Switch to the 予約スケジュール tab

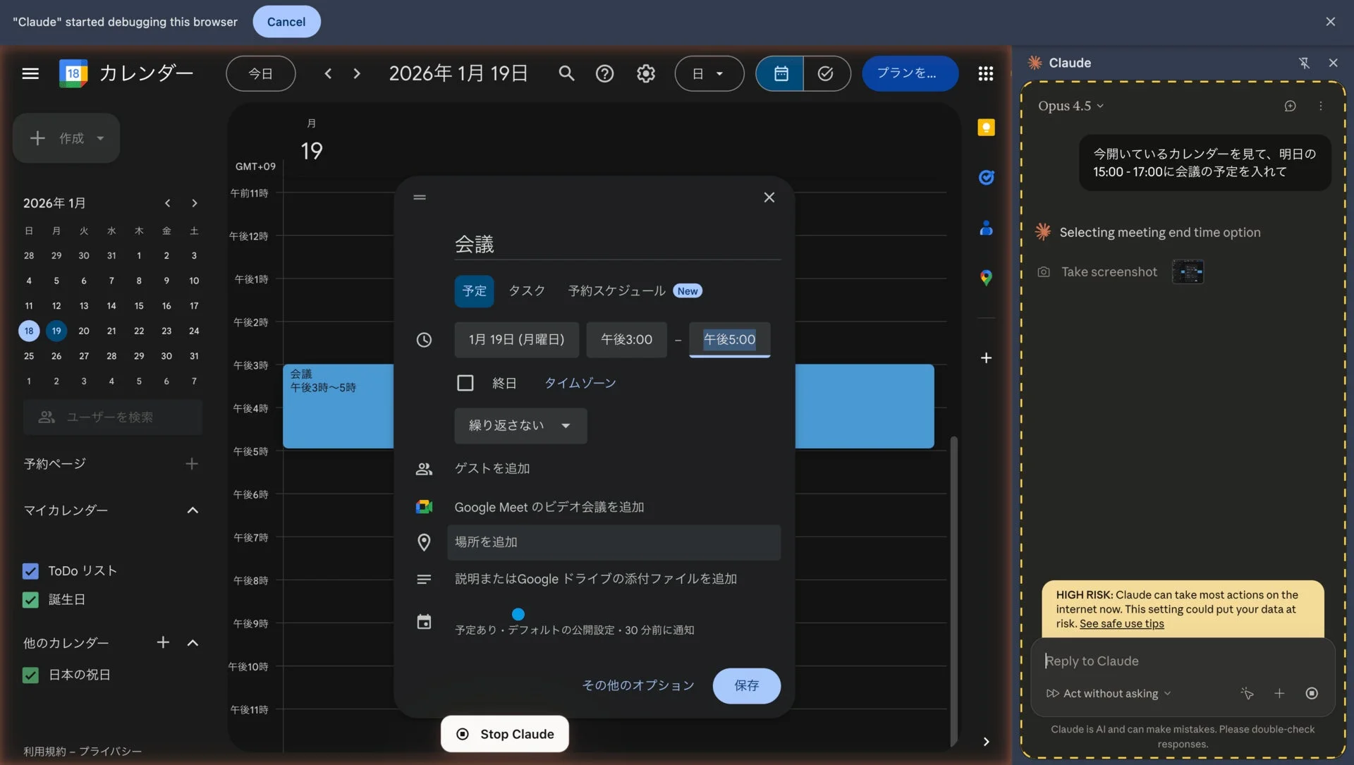pyautogui.click(x=616, y=290)
